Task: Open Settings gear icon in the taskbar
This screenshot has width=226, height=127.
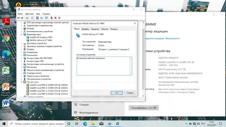Action: click(x=118, y=124)
